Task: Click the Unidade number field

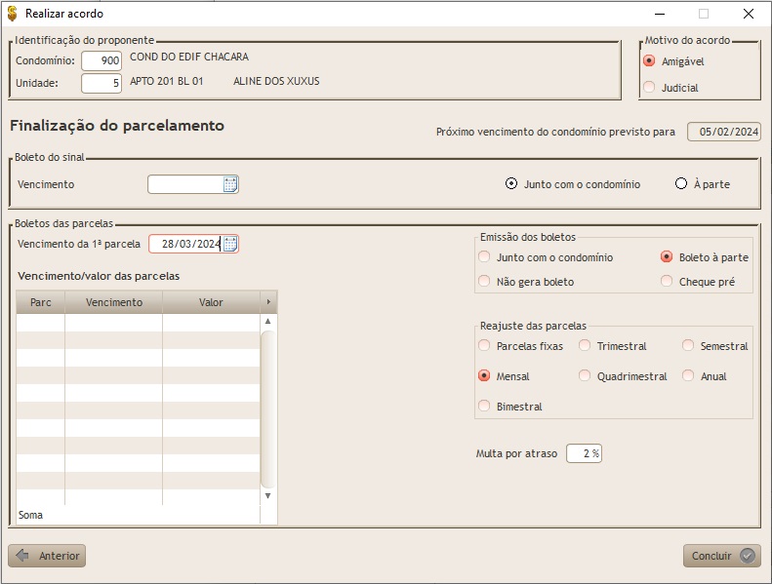Action: [x=102, y=83]
